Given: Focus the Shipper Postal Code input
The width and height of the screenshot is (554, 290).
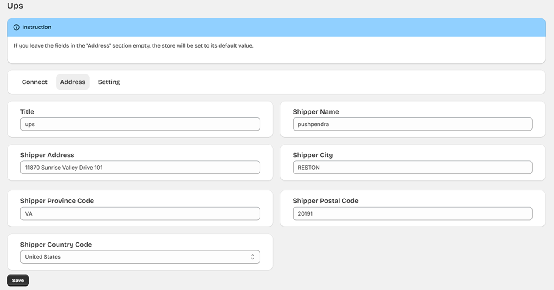Looking at the screenshot, I should 412,213.
